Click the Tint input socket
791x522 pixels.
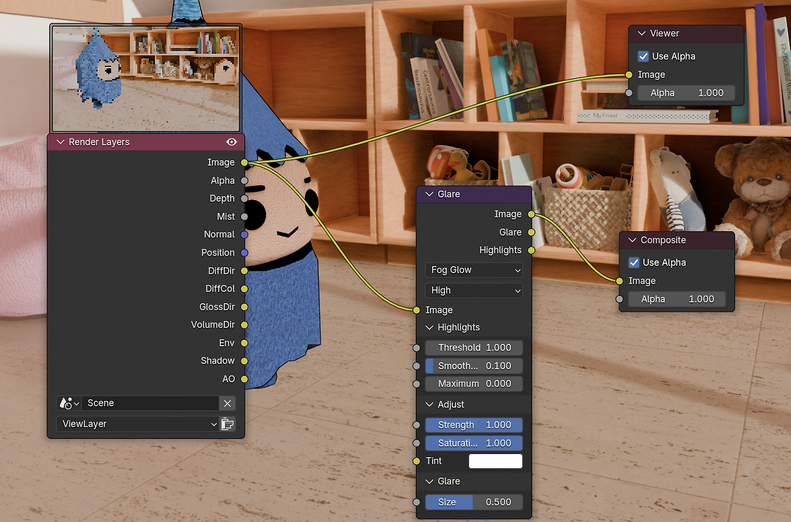(417, 461)
